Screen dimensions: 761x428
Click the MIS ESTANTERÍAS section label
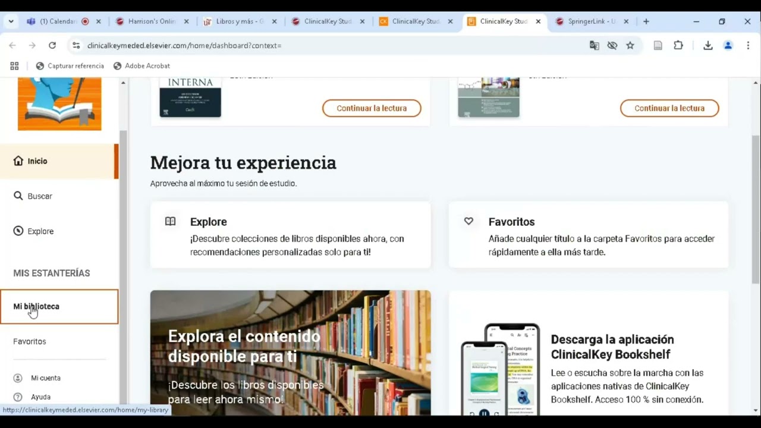click(52, 273)
